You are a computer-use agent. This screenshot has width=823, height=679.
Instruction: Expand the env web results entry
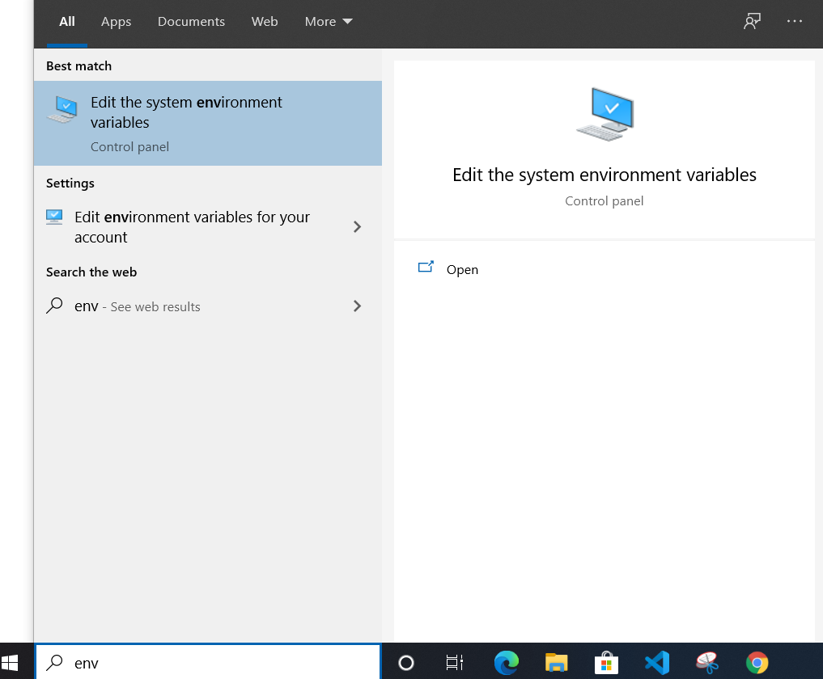(357, 306)
